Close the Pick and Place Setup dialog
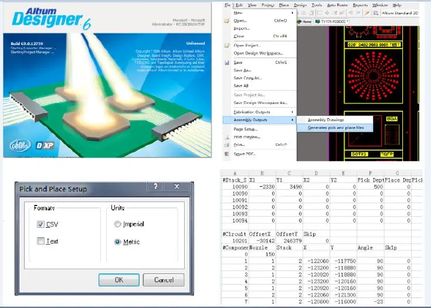The width and height of the screenshot is (431, 308). (x=177, y=187)
